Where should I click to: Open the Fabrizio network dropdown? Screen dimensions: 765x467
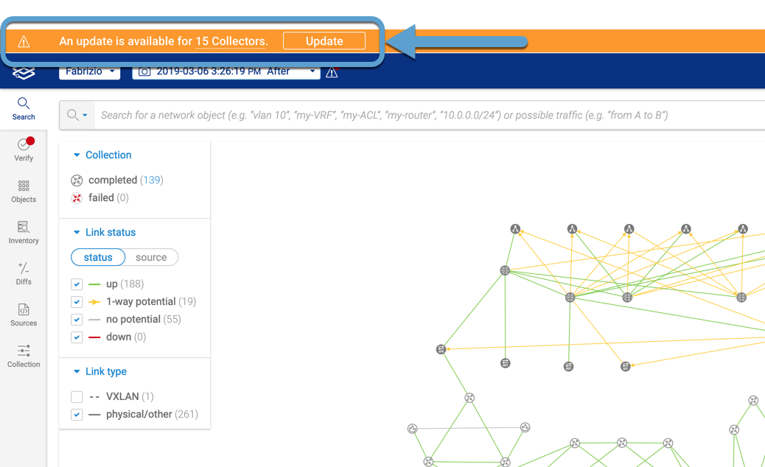click(x=89, y=71)
